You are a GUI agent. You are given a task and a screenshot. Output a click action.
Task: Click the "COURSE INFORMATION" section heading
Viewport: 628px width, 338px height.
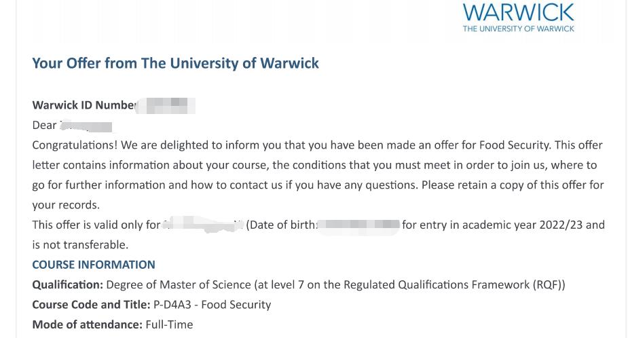point(94,264)
